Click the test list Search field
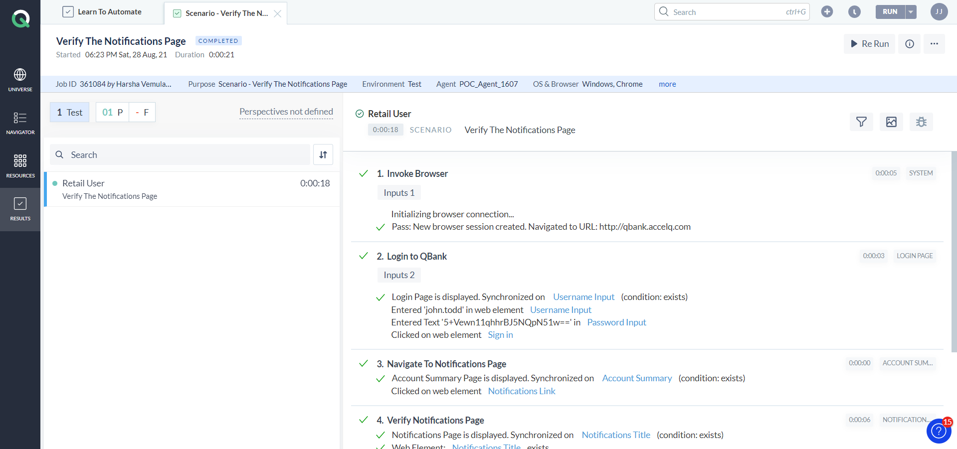This screenshot has height=449, width=957. [x=180, y=155]
